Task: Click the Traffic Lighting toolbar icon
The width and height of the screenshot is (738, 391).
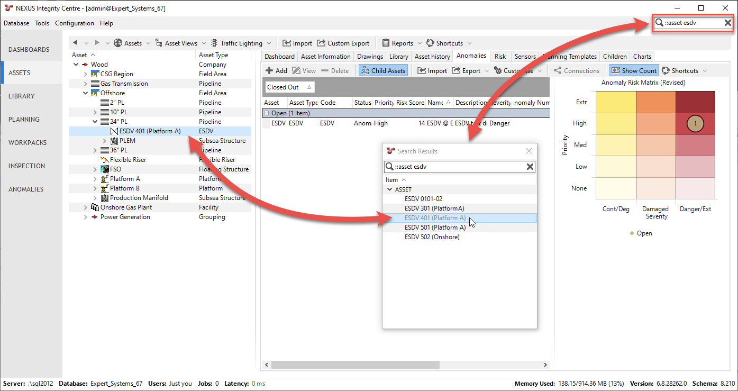Action: 214,43
